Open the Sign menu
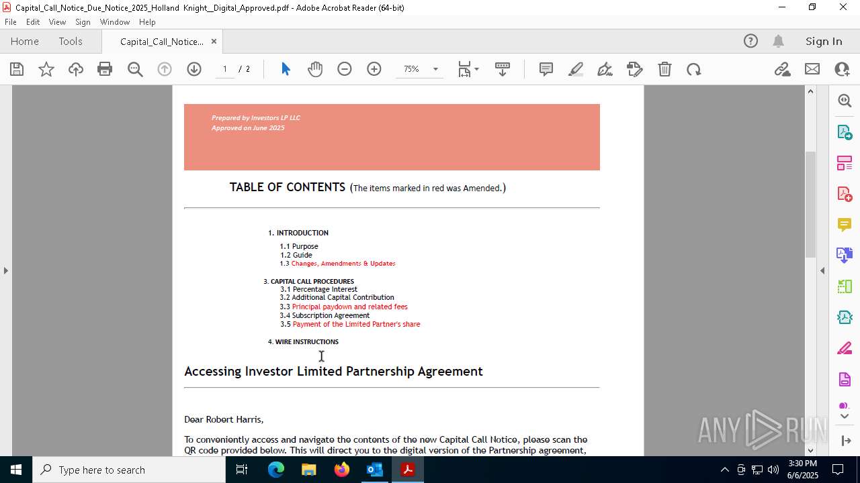 83,22
